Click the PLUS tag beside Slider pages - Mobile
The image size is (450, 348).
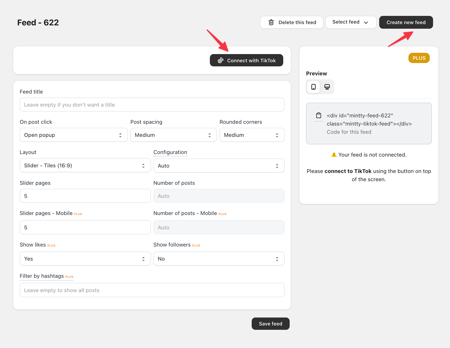point(78,214)
